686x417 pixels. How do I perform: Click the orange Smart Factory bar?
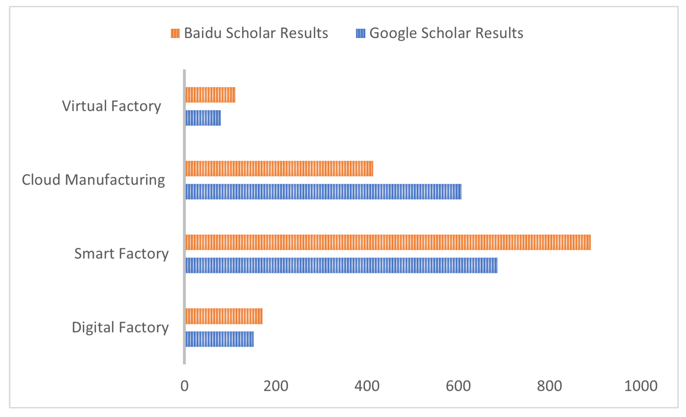[388, 242]
